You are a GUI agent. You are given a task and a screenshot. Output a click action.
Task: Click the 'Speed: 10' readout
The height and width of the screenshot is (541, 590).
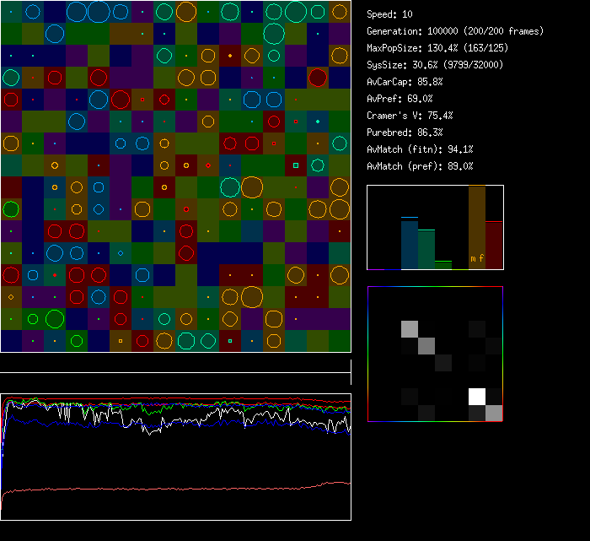coord(389,14)
